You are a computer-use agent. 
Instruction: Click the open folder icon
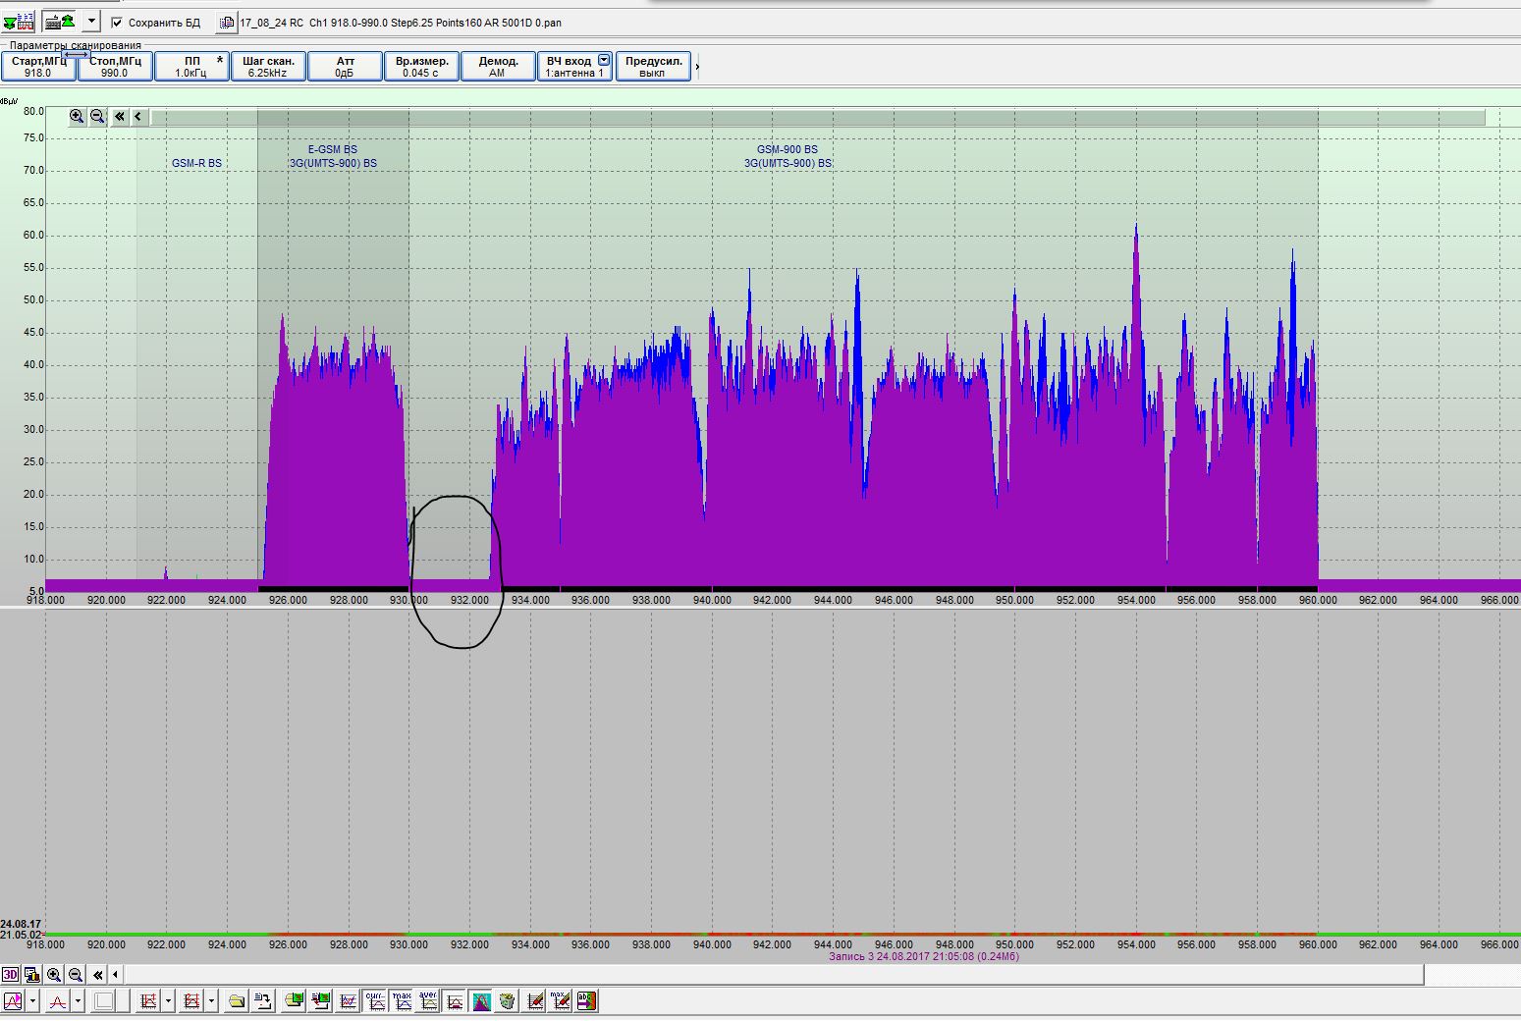[237, 1001]
